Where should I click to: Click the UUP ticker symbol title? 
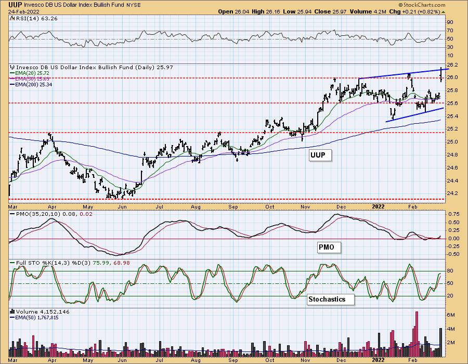15,5
